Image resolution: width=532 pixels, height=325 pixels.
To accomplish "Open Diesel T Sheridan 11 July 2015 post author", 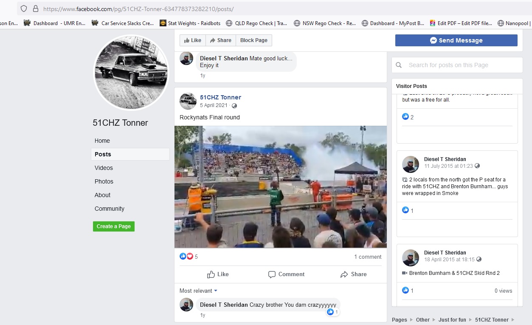I will tap(445, 159).
